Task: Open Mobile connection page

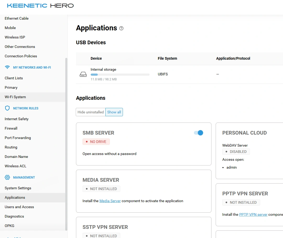Action: pyautogui.click(x=10, y=28)
